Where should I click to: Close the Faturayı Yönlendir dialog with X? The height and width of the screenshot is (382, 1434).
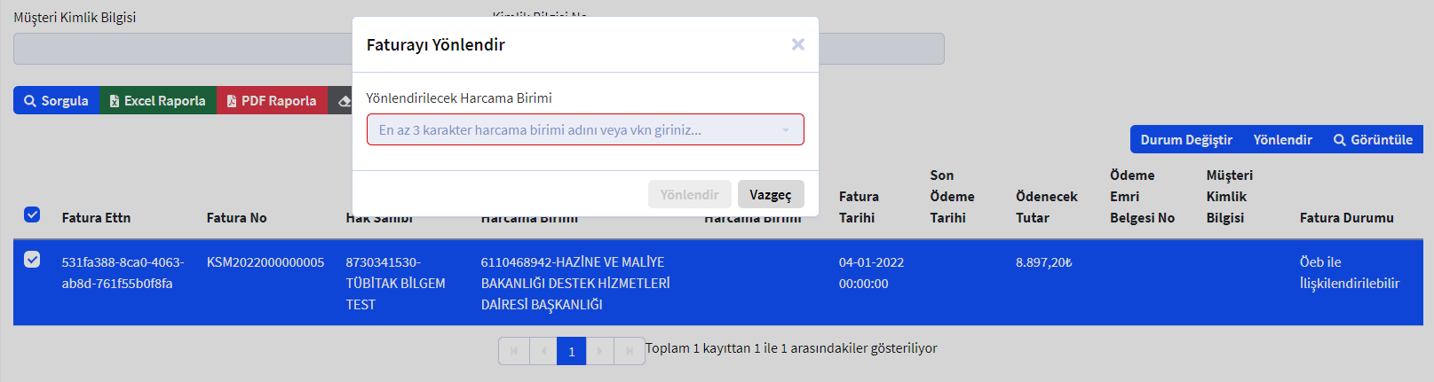pos(797,44)
